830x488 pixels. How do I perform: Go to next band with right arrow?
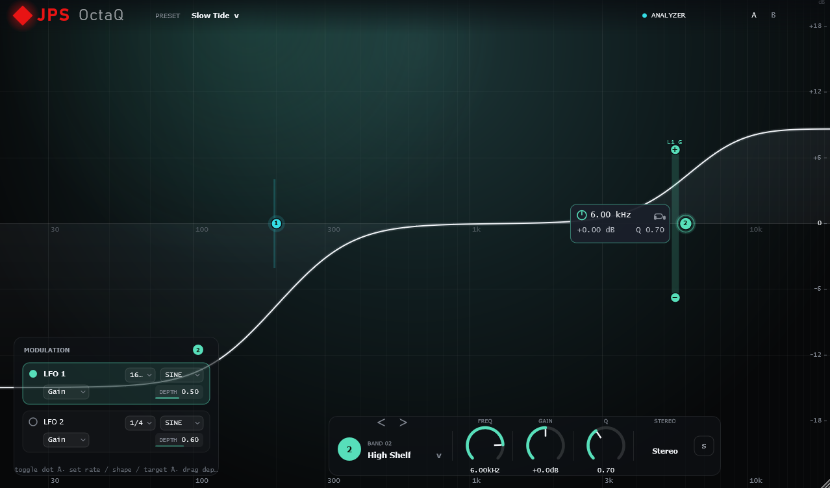(x=403, y=422)
